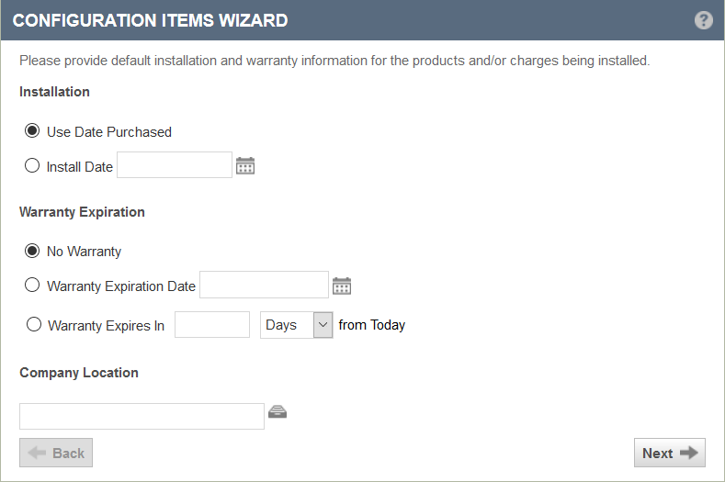Proceed with the Next button
The width and height of the screenshot is (725, 482).
[x=670, y=453]
